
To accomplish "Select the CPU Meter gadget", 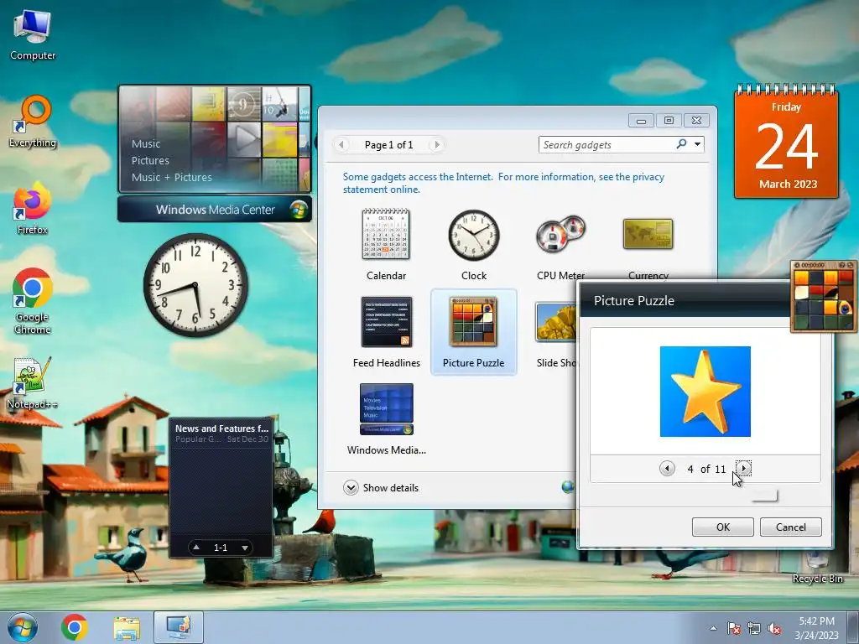I will coord(560,245).
